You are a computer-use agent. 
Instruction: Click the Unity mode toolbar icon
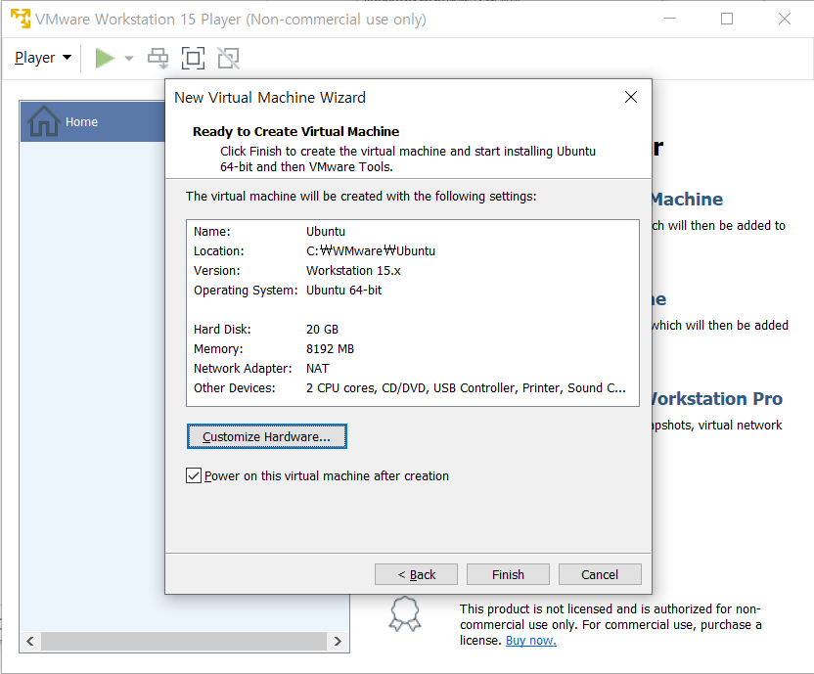pos(228,58)
